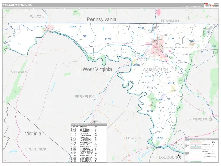
Task: Select ZIP area label 21758 on the map
Action: 160,138
